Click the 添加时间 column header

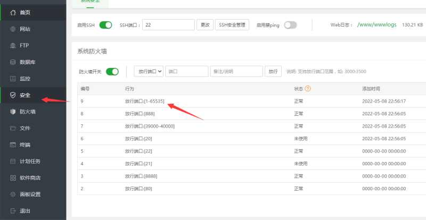(371, 89)
